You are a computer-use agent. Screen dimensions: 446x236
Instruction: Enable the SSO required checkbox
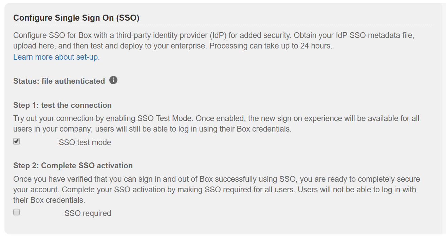click(16, 212)
